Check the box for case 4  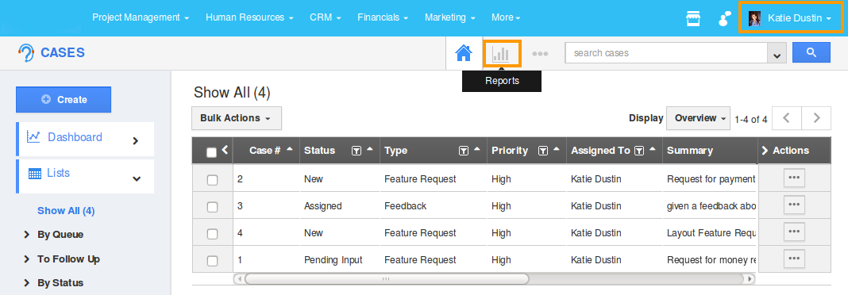click(213, 234)
